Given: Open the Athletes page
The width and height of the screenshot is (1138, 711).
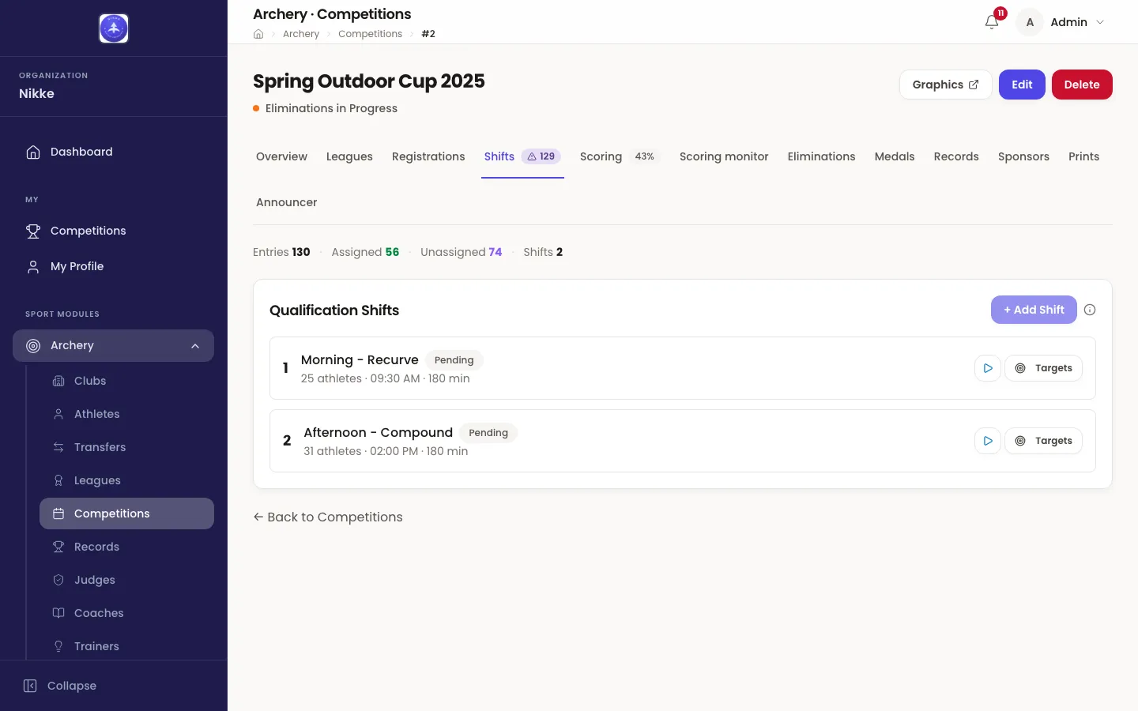Looking at the screenshot, I should pos(126,414).
